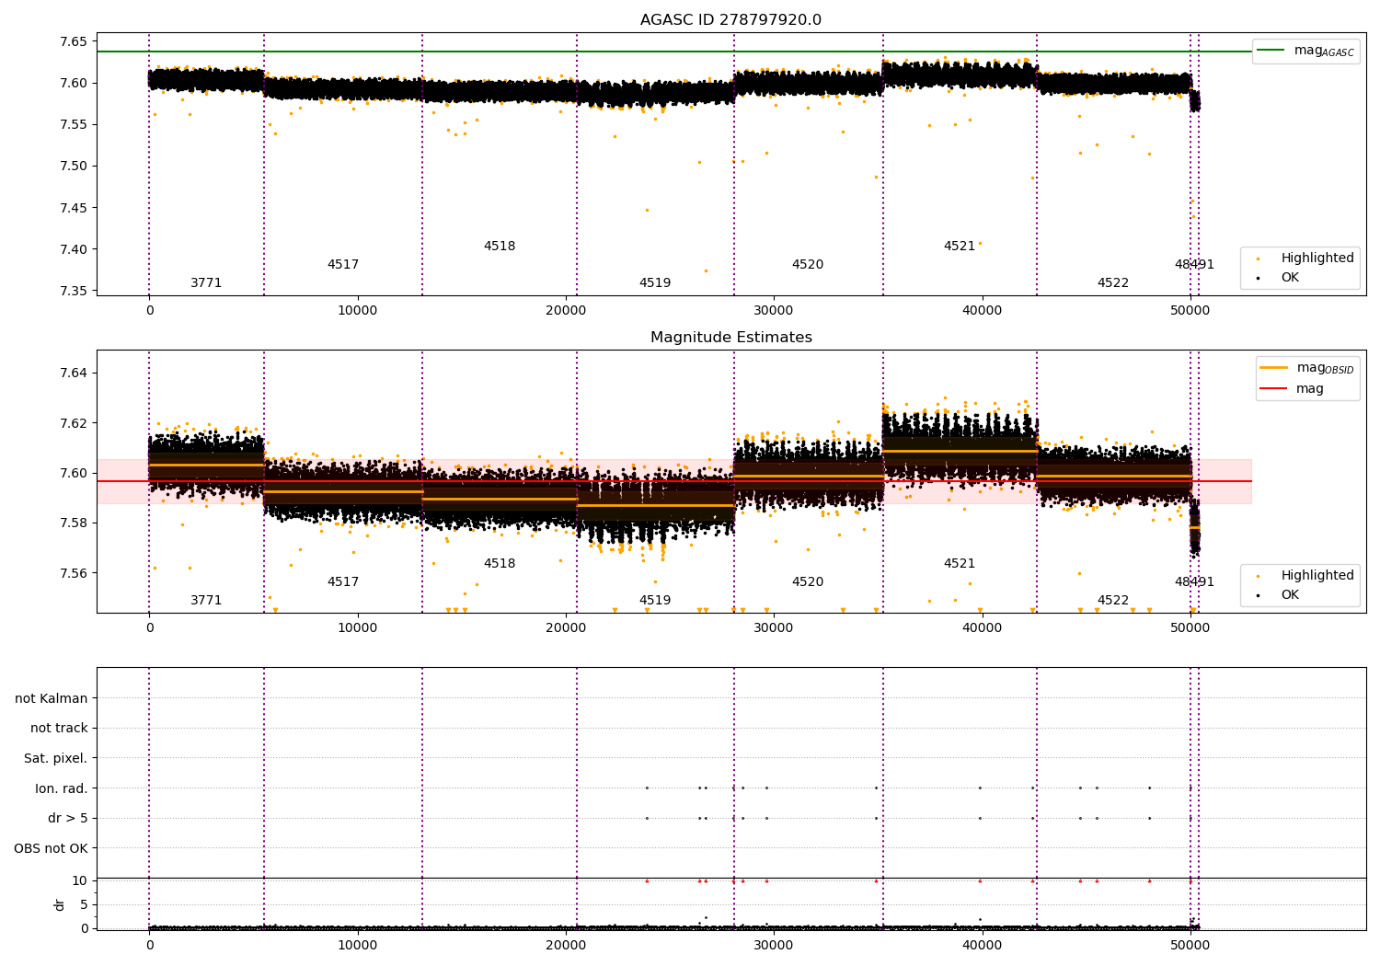Viewport: 1380px width, 966px height.
Task: Click OBSID label 4517 in the Magnitude Estimates plot
Action: pos(343,582)
